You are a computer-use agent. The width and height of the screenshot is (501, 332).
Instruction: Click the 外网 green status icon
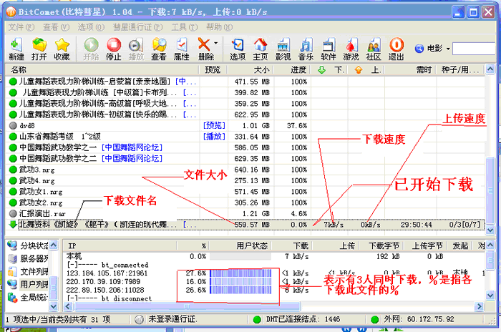pos(375,319)
